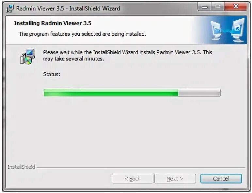252x193 pixels.
Task: Click the installer icon in the title bar
Action: [x=10, y=9]
